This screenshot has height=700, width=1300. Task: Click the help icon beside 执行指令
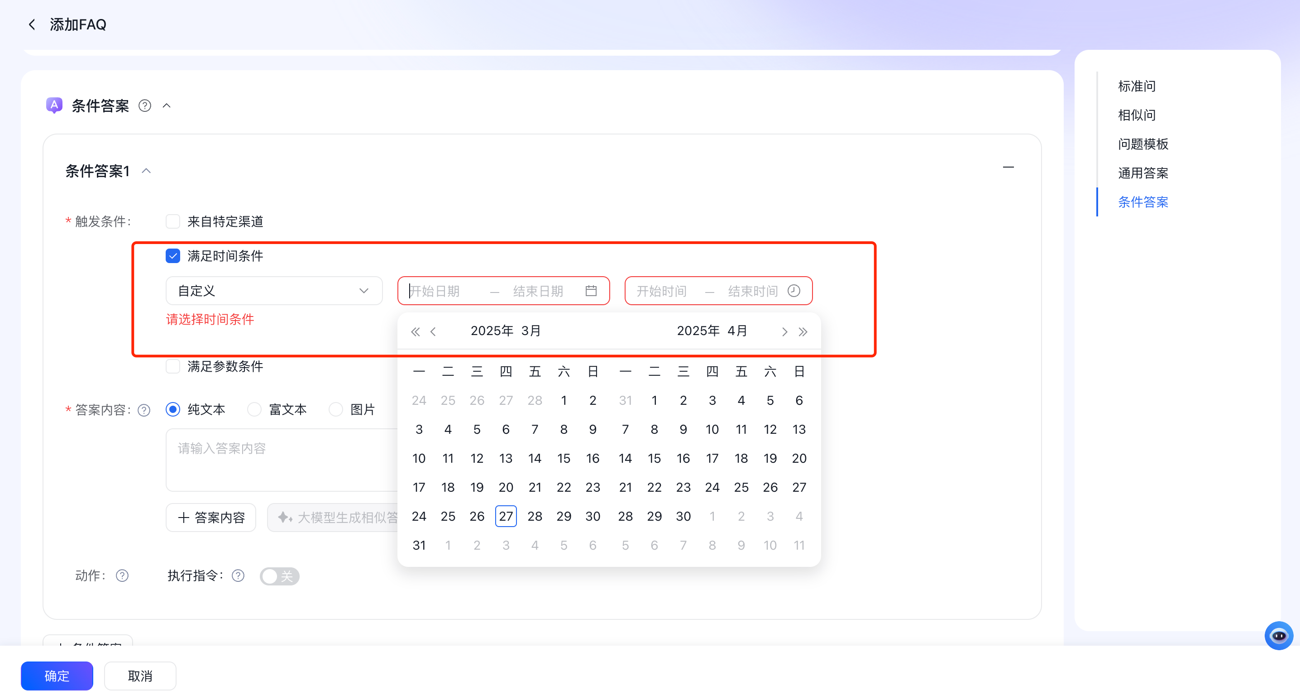(238, 576)
